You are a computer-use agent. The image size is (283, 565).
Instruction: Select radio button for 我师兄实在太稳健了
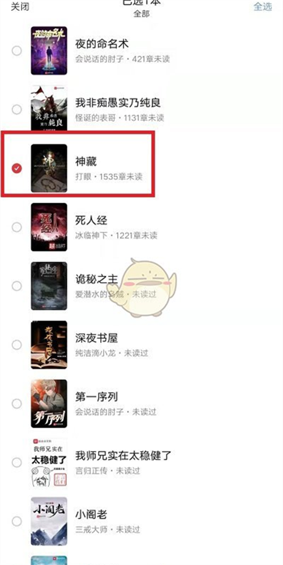coord(17,462)
